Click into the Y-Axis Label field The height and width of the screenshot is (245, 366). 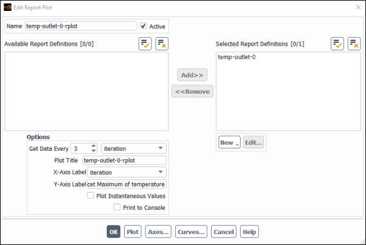[x=126, y=184]
